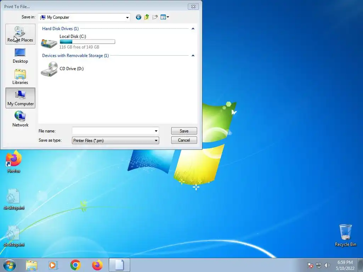363x272 pixels.
Task: Close the Print To File dialog
Action: point(193,6)
